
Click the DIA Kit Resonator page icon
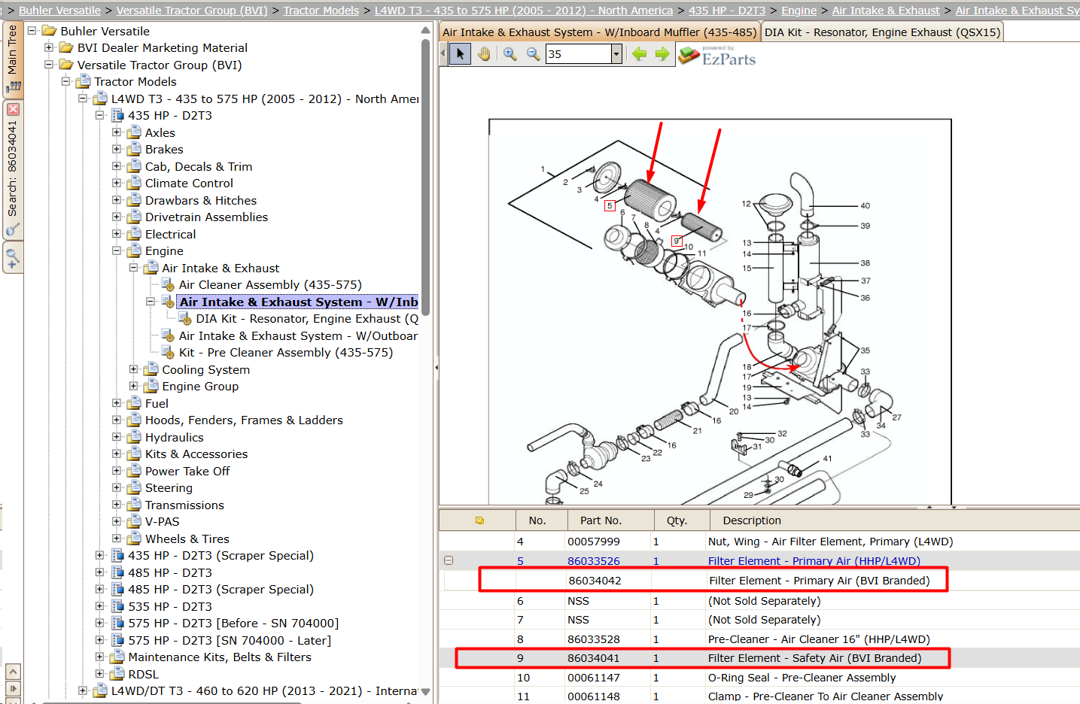(185, 318)
